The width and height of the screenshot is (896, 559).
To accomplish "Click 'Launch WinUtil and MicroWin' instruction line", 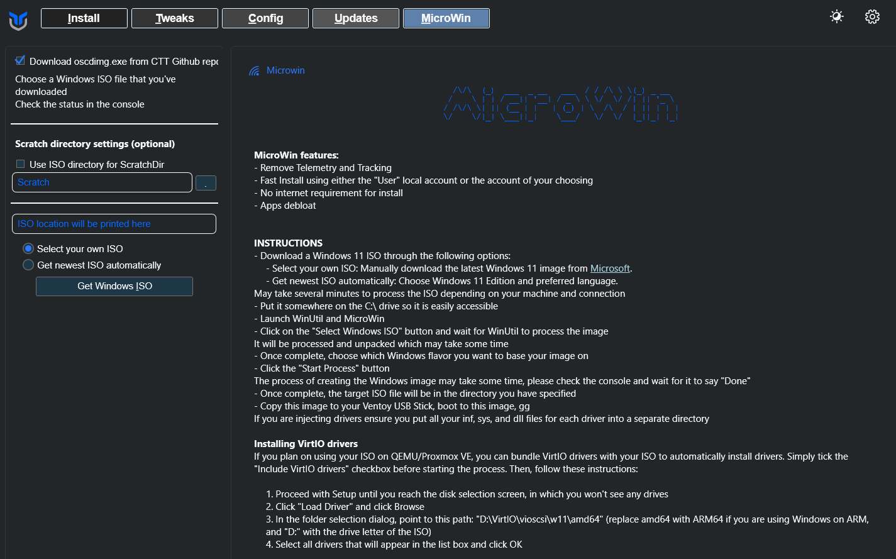I will (319, 319).
